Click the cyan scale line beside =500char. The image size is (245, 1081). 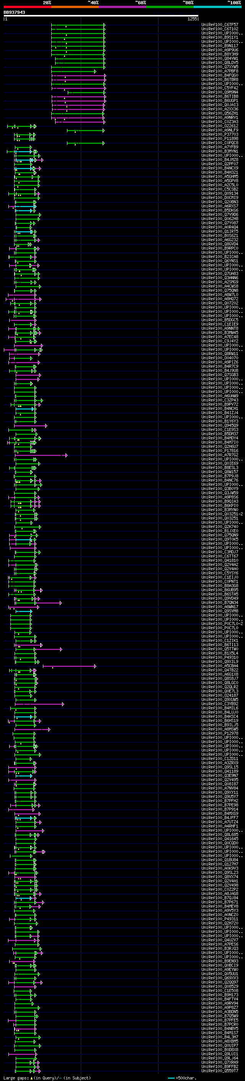pyautogui.click(x=171, y=1078)
